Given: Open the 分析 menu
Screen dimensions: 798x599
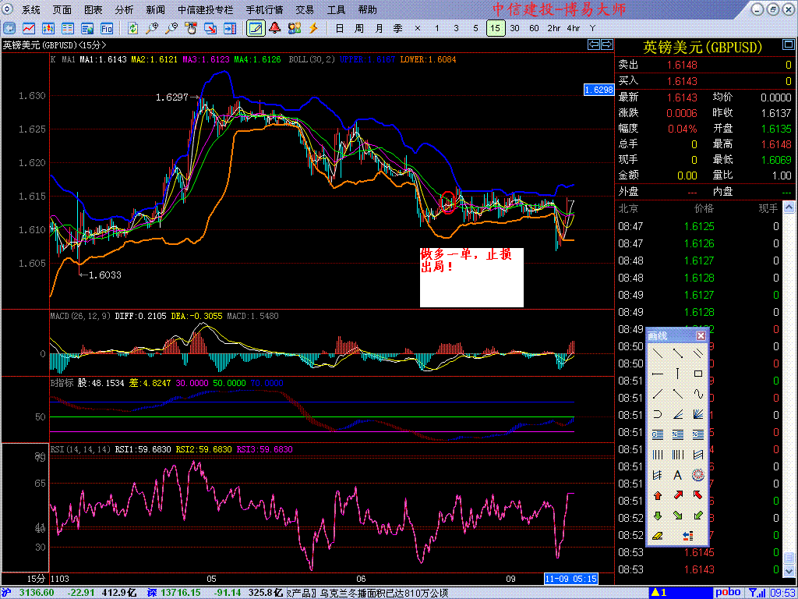Looking at the screenshot, I should (124, 9).
